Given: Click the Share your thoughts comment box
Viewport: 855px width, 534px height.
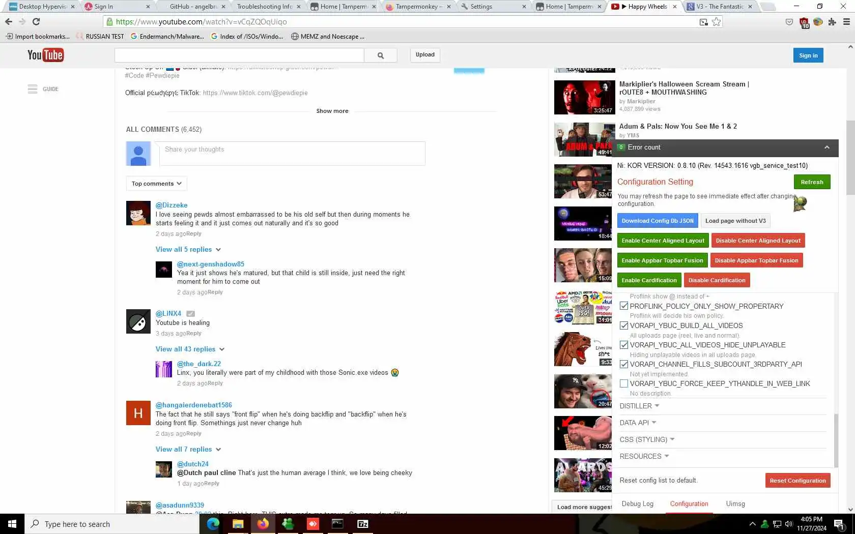Looking at the screenshot, I should [x=292, y=153].
